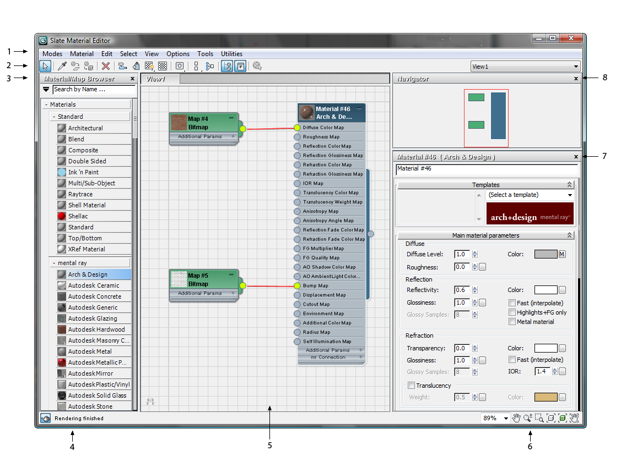Open the Material menu
Viewport: 621px width, 462px height.
tap(82, 54)
